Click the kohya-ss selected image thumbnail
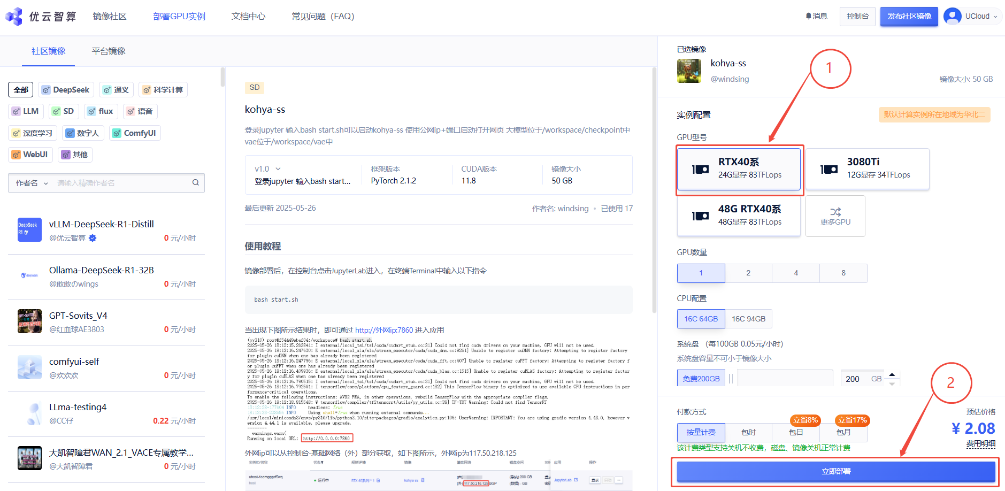Viewport: 1005px width, 491px height. click(689, 71)
